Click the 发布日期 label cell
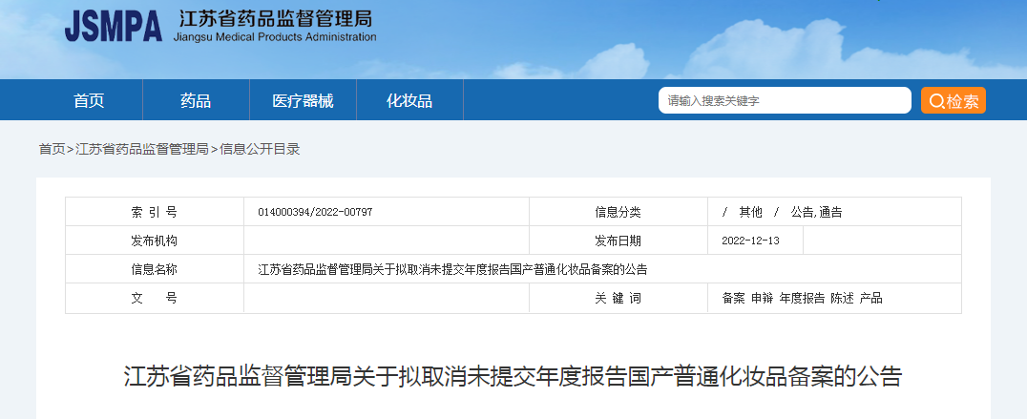The image size is (1027, 419). (x=618, y=241)
